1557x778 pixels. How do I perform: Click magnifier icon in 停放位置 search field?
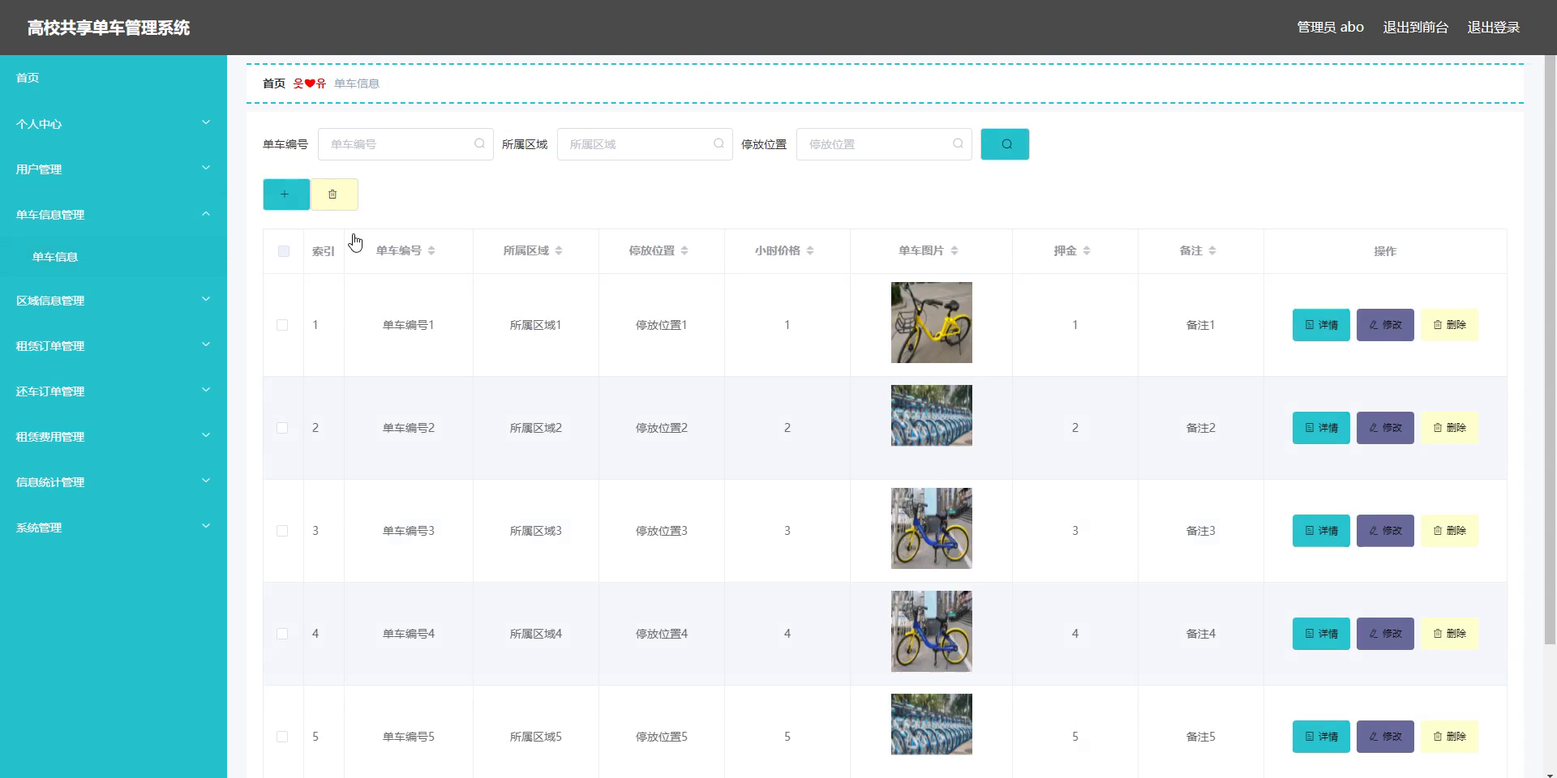[958, 143]
